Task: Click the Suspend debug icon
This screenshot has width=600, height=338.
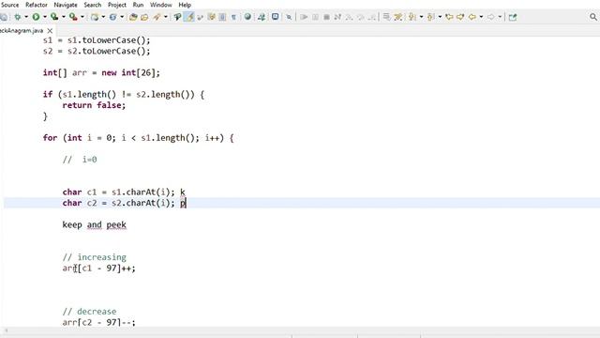Action: [x=315, y=17]
